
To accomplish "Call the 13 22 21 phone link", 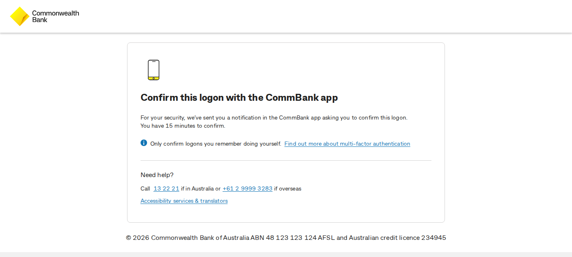I will (x=166, y=188).
